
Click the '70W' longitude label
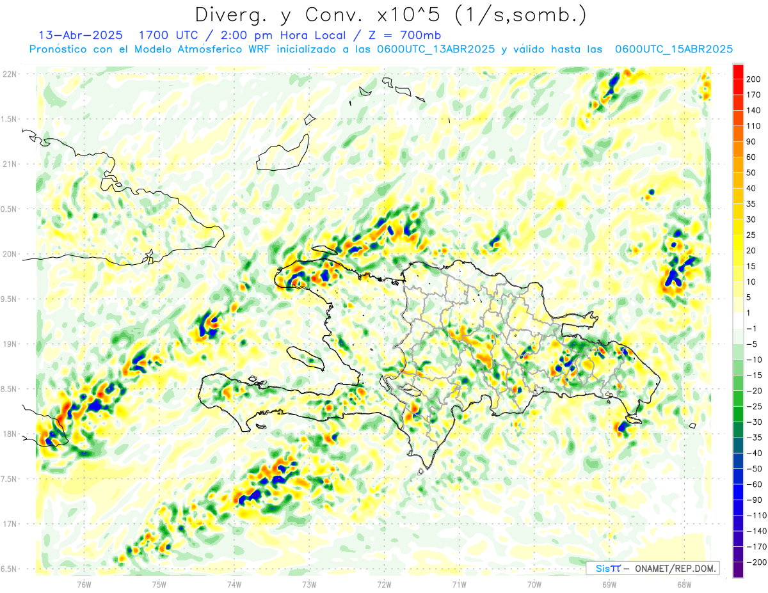tap(534, 585)
